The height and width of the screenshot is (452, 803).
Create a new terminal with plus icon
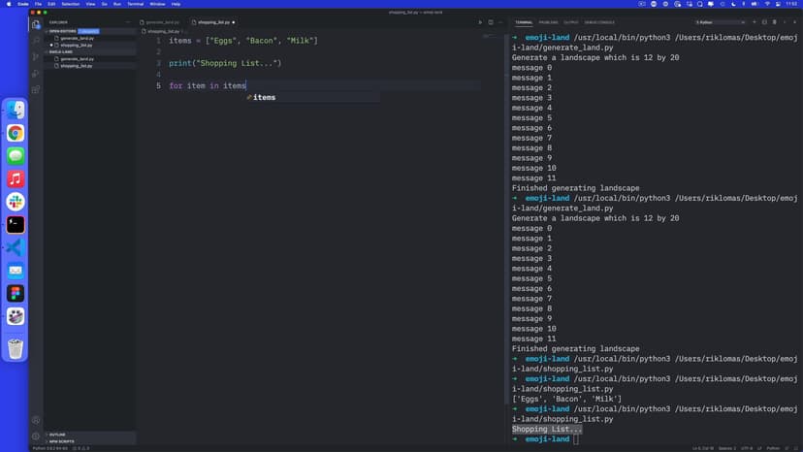point(755,21)
